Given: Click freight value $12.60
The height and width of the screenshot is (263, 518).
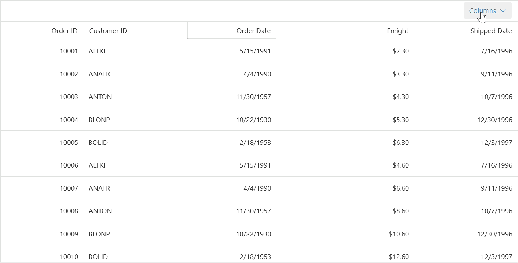Looking at the screenshot, I should [x=399, y=257].
